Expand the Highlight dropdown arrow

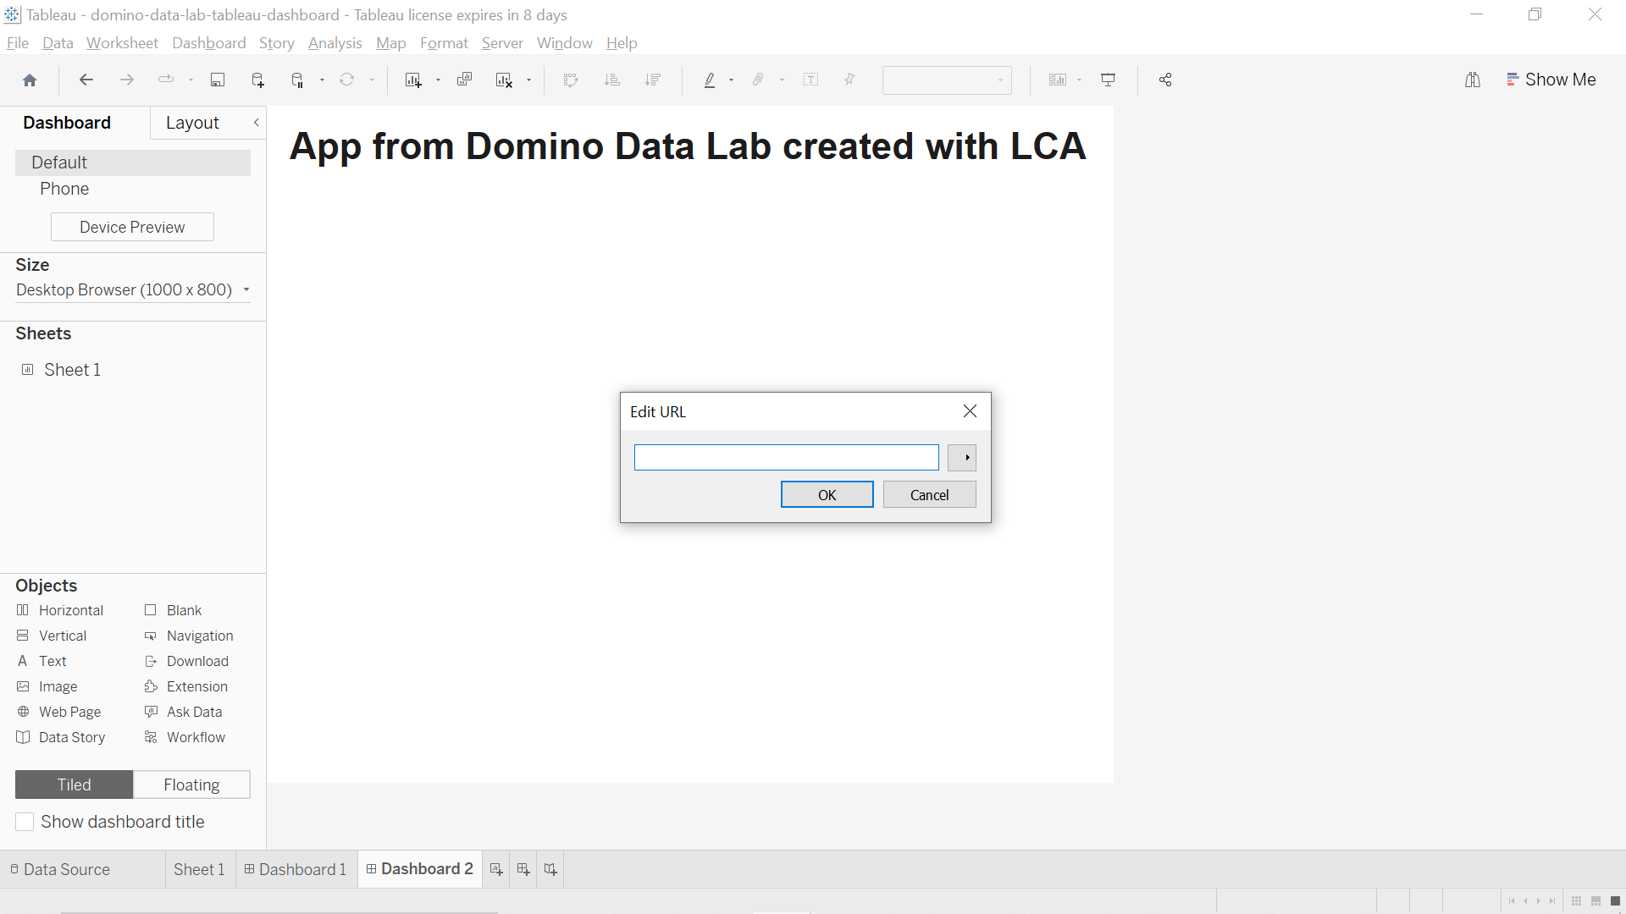(731, 80)
